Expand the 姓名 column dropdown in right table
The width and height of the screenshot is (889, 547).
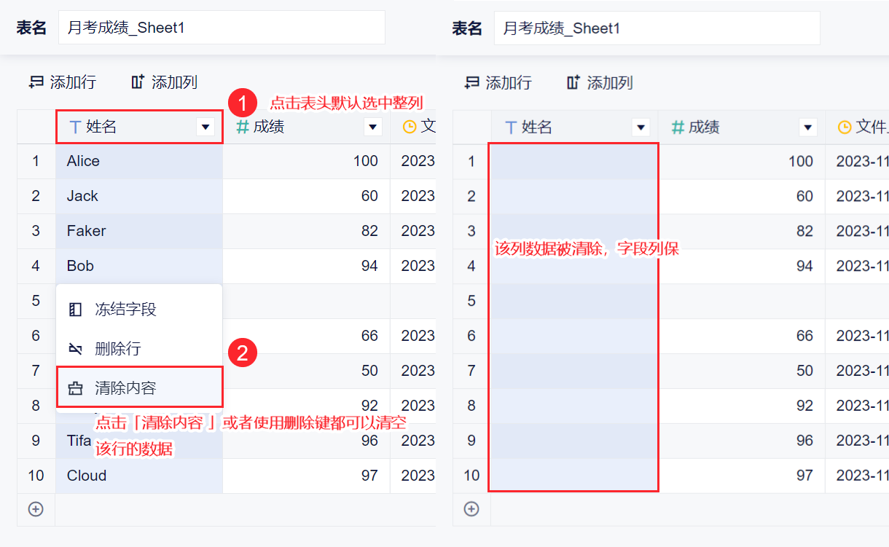pyautogui.click(x=641, y=128)
